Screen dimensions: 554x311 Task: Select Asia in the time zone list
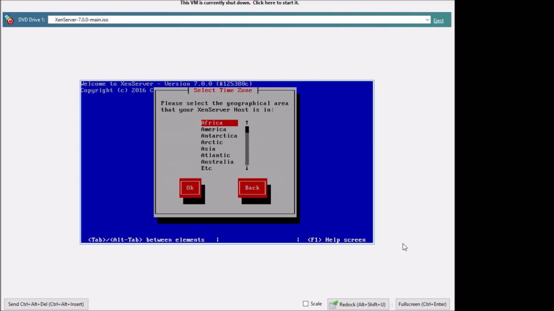coord(208,149)
